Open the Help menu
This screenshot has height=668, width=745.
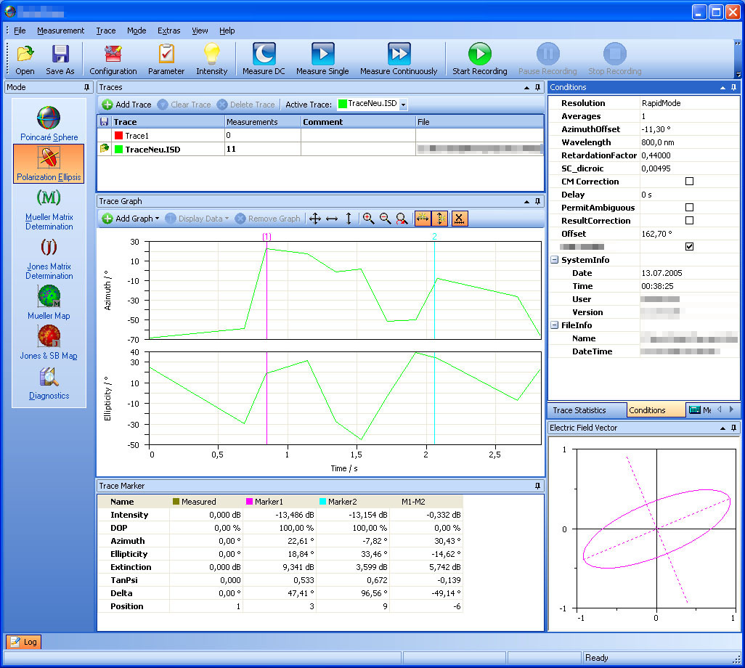click(x=227, y=30)
